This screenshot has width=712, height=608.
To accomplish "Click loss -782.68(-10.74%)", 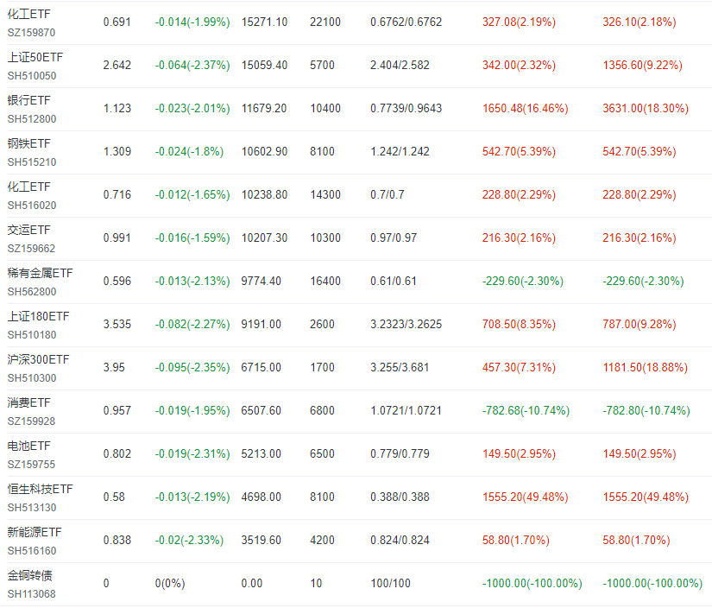I will click(x=526, y=411).
